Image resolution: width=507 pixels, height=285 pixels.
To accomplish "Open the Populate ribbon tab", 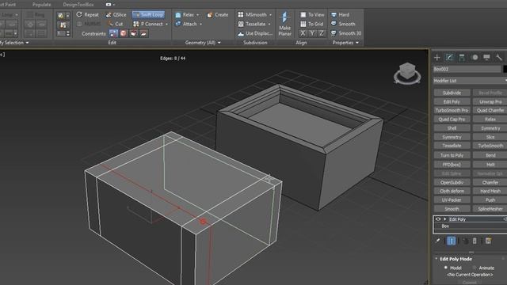I will click(41, 5).
